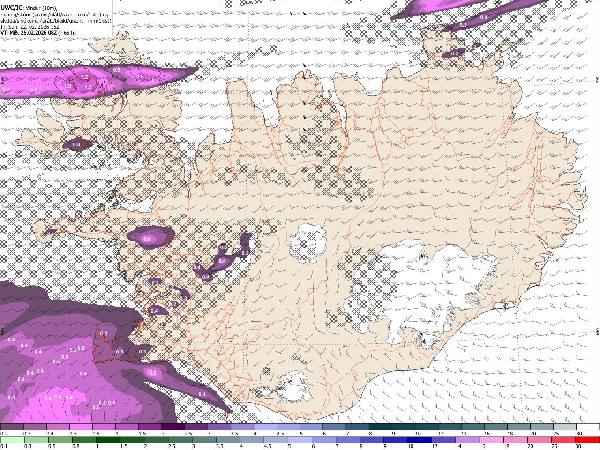Click the white swatch above 30 in upper legend

pyautogui.click(x=588, y=427)
